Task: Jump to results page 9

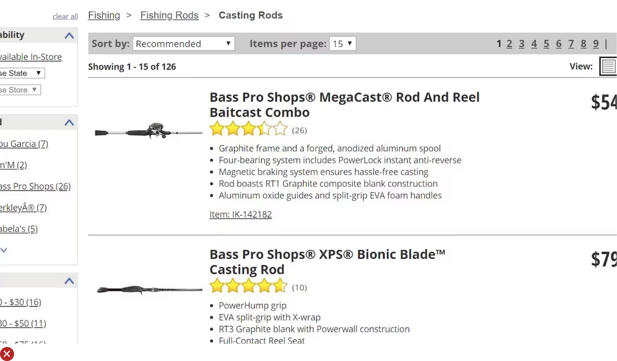Action: pos(596,44)
